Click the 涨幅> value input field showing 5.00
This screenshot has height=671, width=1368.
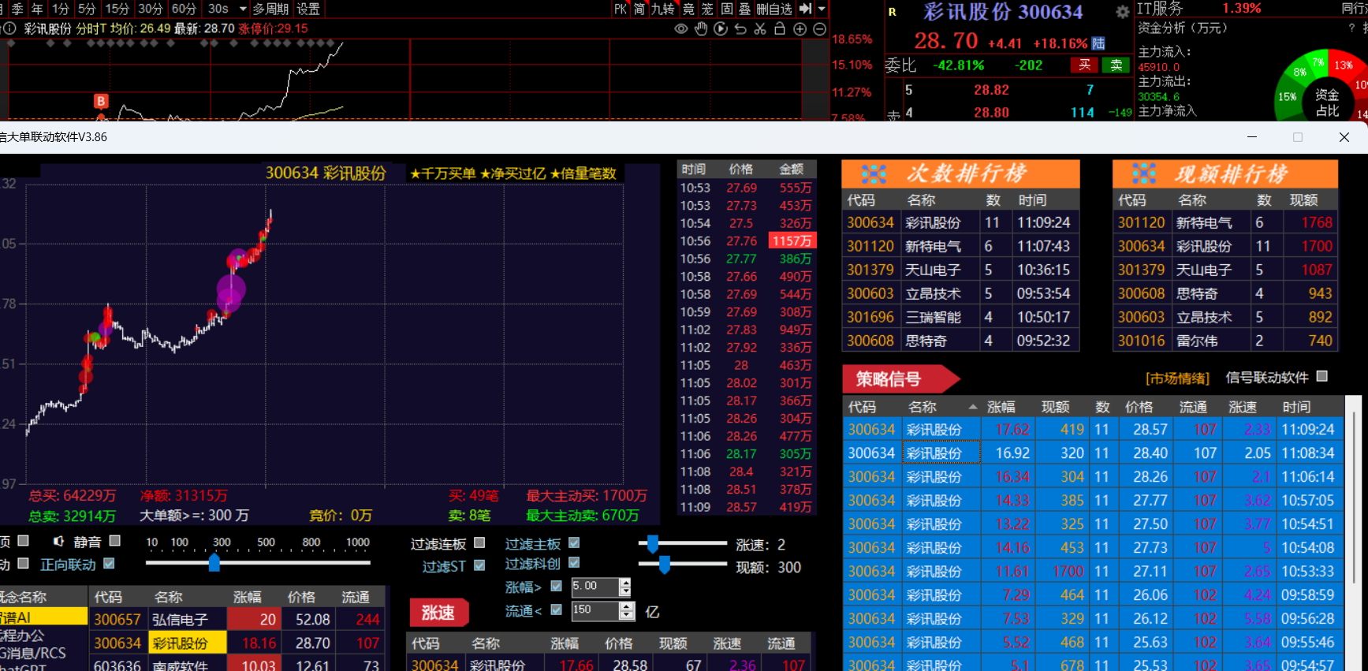(x=595, y=587)
